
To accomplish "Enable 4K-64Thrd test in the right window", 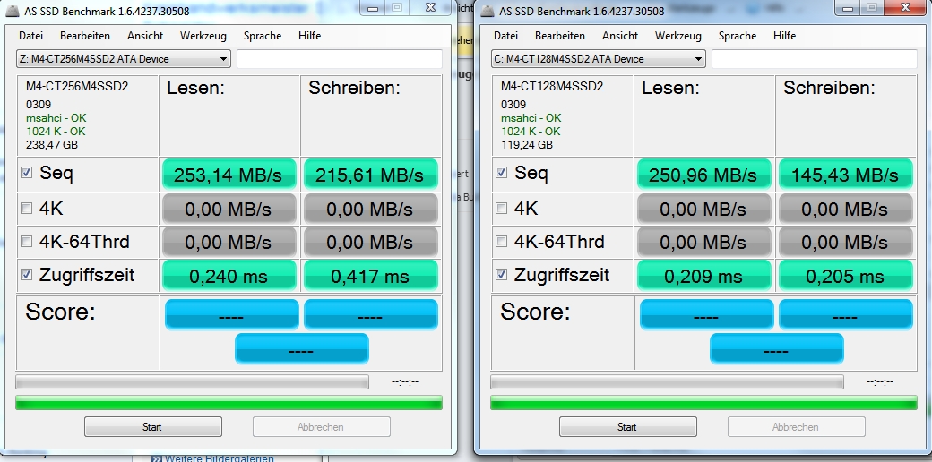I will (x=501, y=242).
